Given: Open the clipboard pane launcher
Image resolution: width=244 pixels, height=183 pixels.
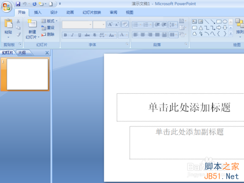Looking at the screenshot, I should pos(20,44).
